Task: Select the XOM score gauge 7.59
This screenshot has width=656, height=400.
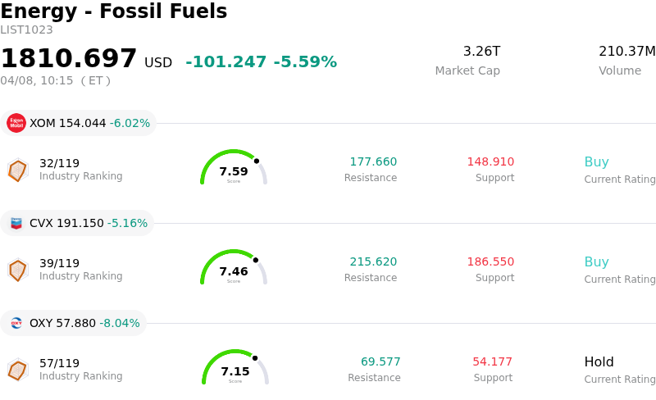Action: click(x=234, y=168)
